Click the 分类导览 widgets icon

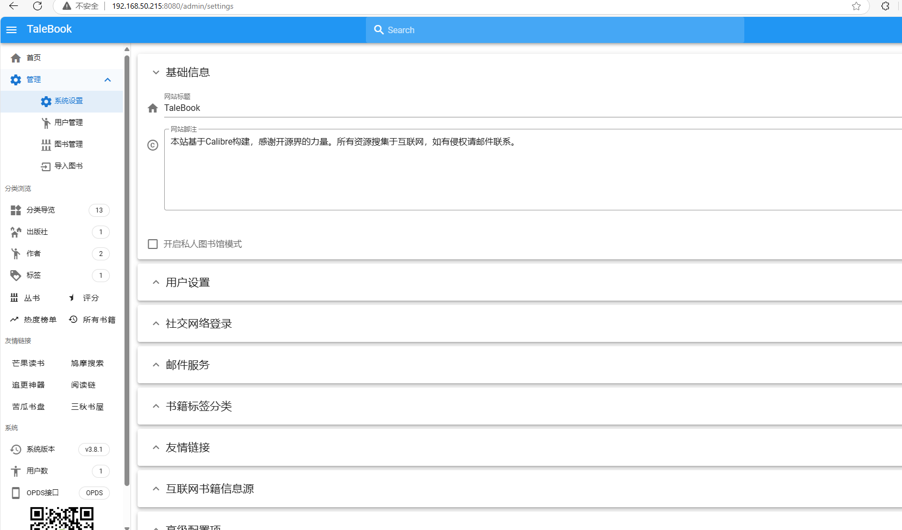16,210
